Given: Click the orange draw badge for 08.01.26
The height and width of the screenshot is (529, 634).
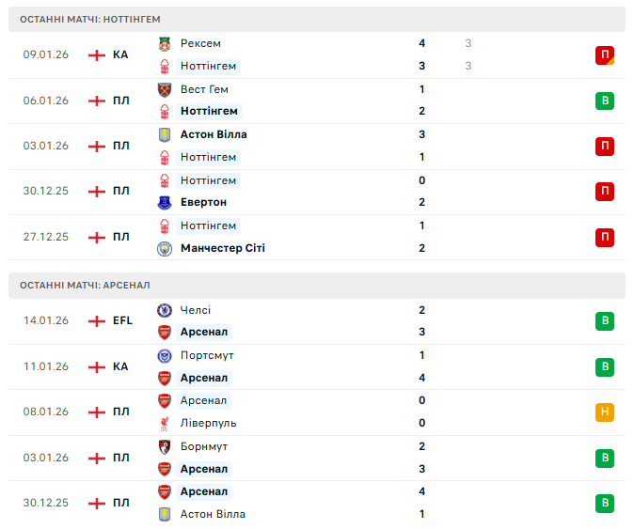Looking at the screenshot, I should [x=604, y=412].
